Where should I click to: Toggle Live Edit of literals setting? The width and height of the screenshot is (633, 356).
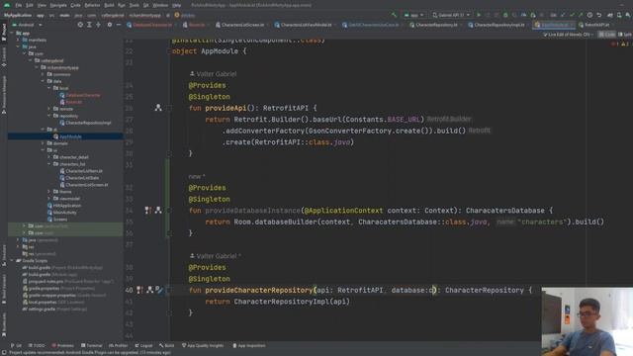(569, 35)
